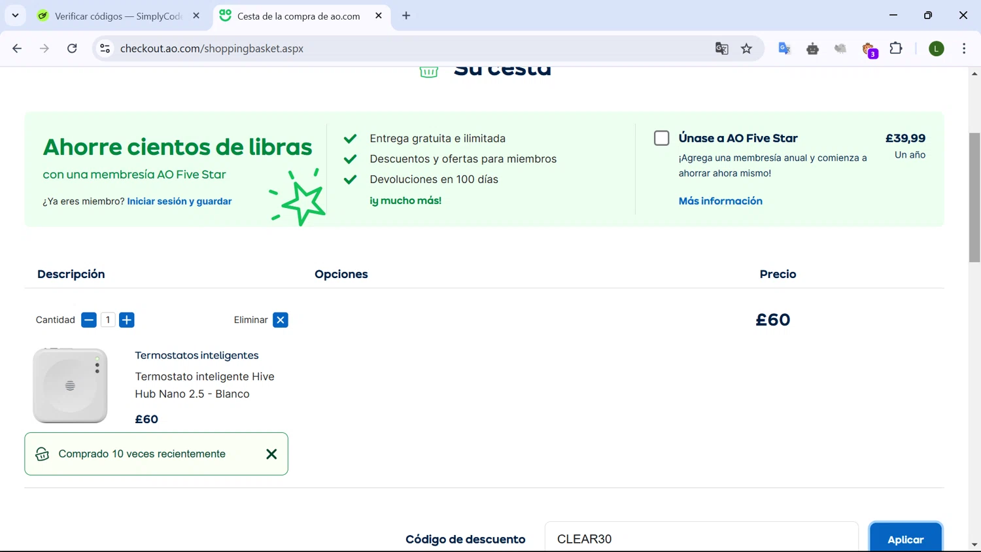Click Termostatos inteligentes category text
Screen dimensions: 981x552
tap(196, 355)
